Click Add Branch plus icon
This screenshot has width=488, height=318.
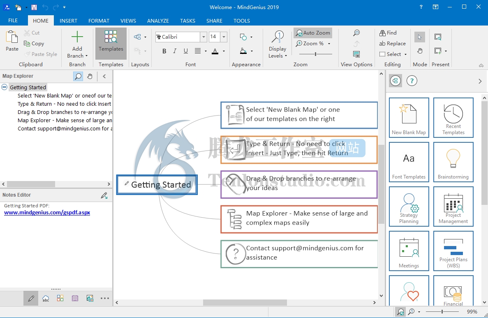pyautogui.click(x=77, y=37)
